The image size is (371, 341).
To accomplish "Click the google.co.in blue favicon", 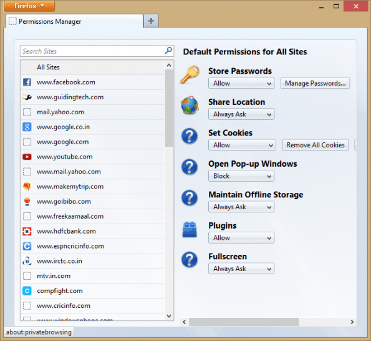I will pyautogui.click(x=27, y=127).
